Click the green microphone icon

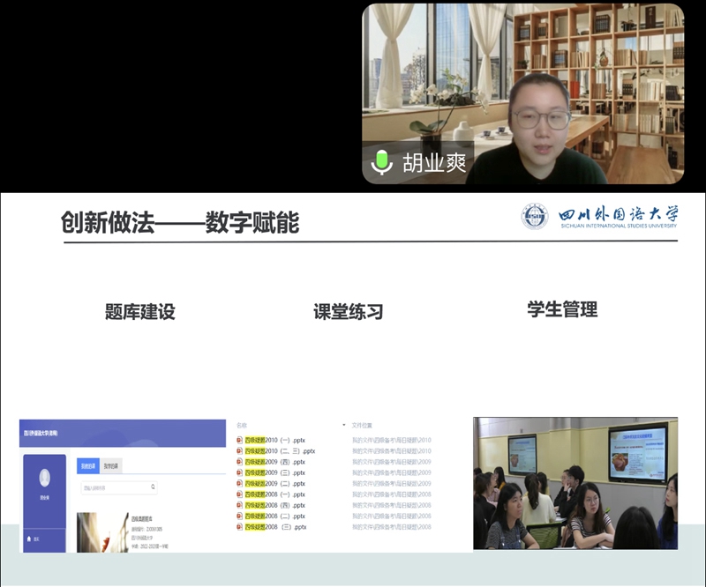[x=382, y=162]
